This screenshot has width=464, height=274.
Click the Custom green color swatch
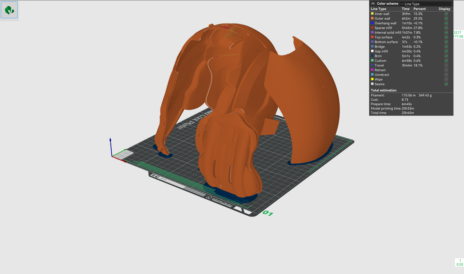[372, 61]
